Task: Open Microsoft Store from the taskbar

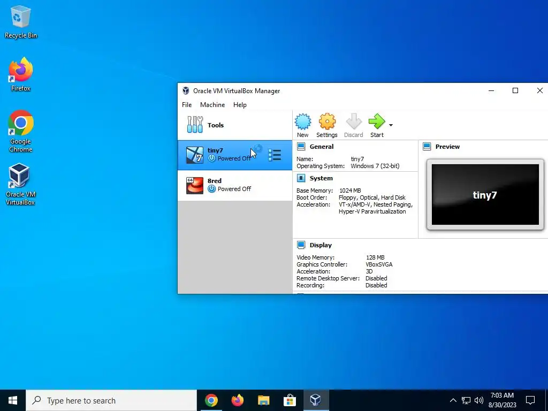Action: coord(290,400)
